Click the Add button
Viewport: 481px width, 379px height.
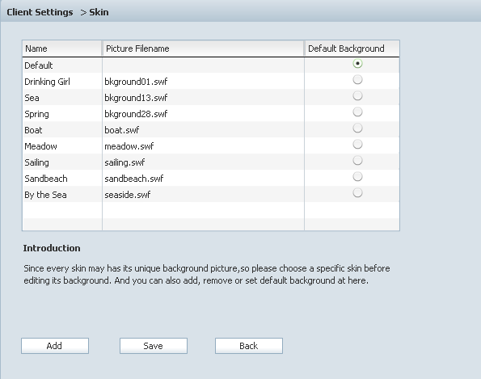click(x=55, y=346)
